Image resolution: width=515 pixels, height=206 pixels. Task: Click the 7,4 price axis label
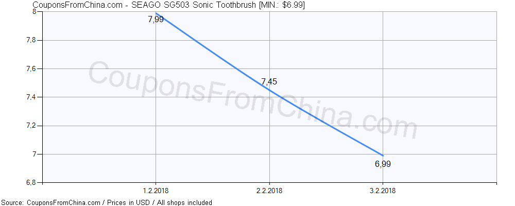(32, 97)
